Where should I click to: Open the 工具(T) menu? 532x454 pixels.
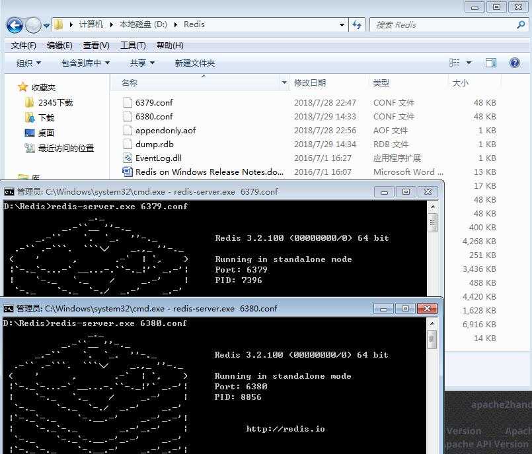coord(133,46)
